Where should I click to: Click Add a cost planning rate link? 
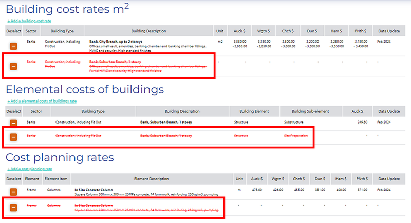pos(30,168)
